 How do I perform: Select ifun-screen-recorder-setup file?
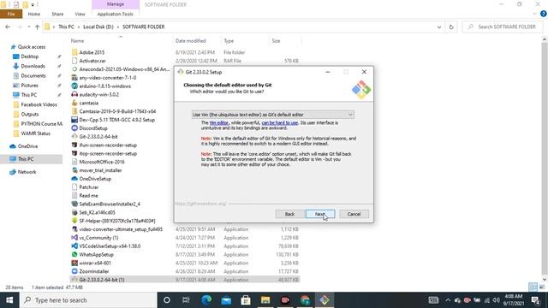(108, 145)
